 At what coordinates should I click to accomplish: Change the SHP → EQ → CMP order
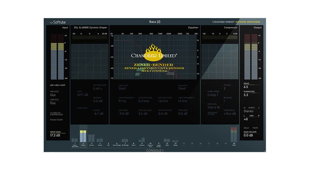tap(57, 85)
